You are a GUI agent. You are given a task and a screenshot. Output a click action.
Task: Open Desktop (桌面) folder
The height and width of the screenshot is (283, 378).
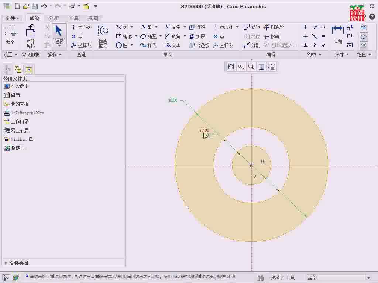point(12,95)
